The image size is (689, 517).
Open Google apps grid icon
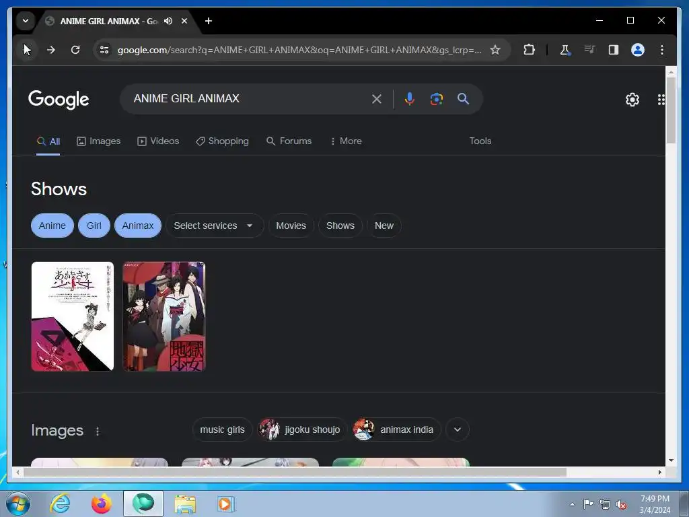(x=661, y=100)
